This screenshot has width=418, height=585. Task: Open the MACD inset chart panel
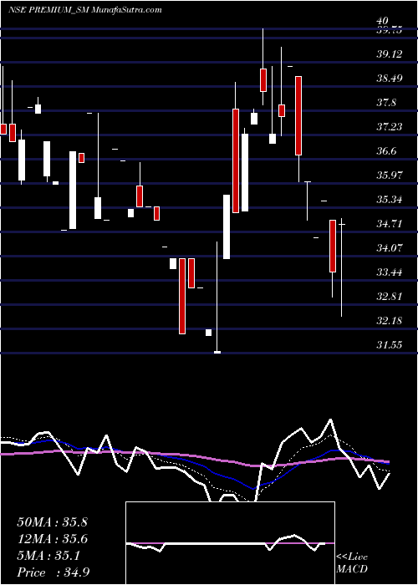point(230,543)
